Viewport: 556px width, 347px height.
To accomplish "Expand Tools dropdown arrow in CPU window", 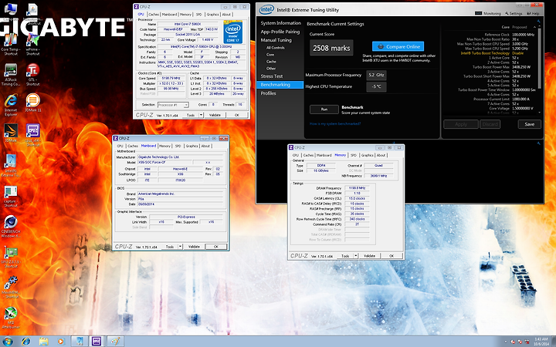I will (201, 115).
